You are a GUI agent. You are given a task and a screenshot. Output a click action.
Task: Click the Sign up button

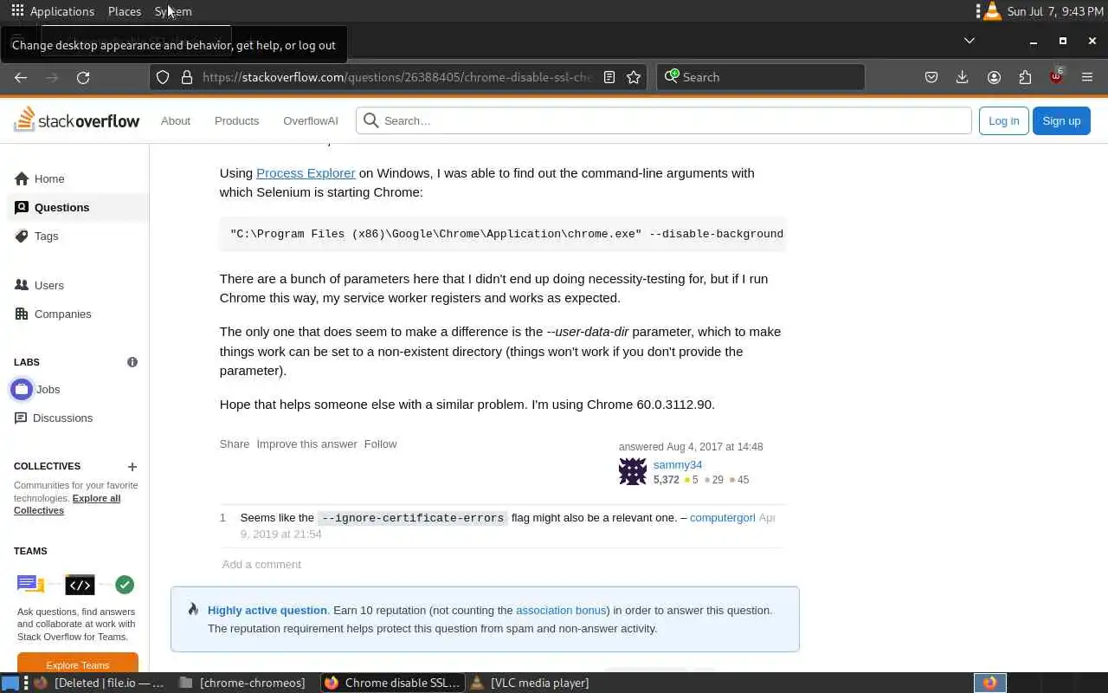[x=1061, y=120]
